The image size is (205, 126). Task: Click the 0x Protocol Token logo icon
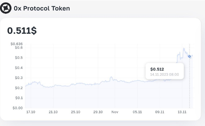(6, 8)
